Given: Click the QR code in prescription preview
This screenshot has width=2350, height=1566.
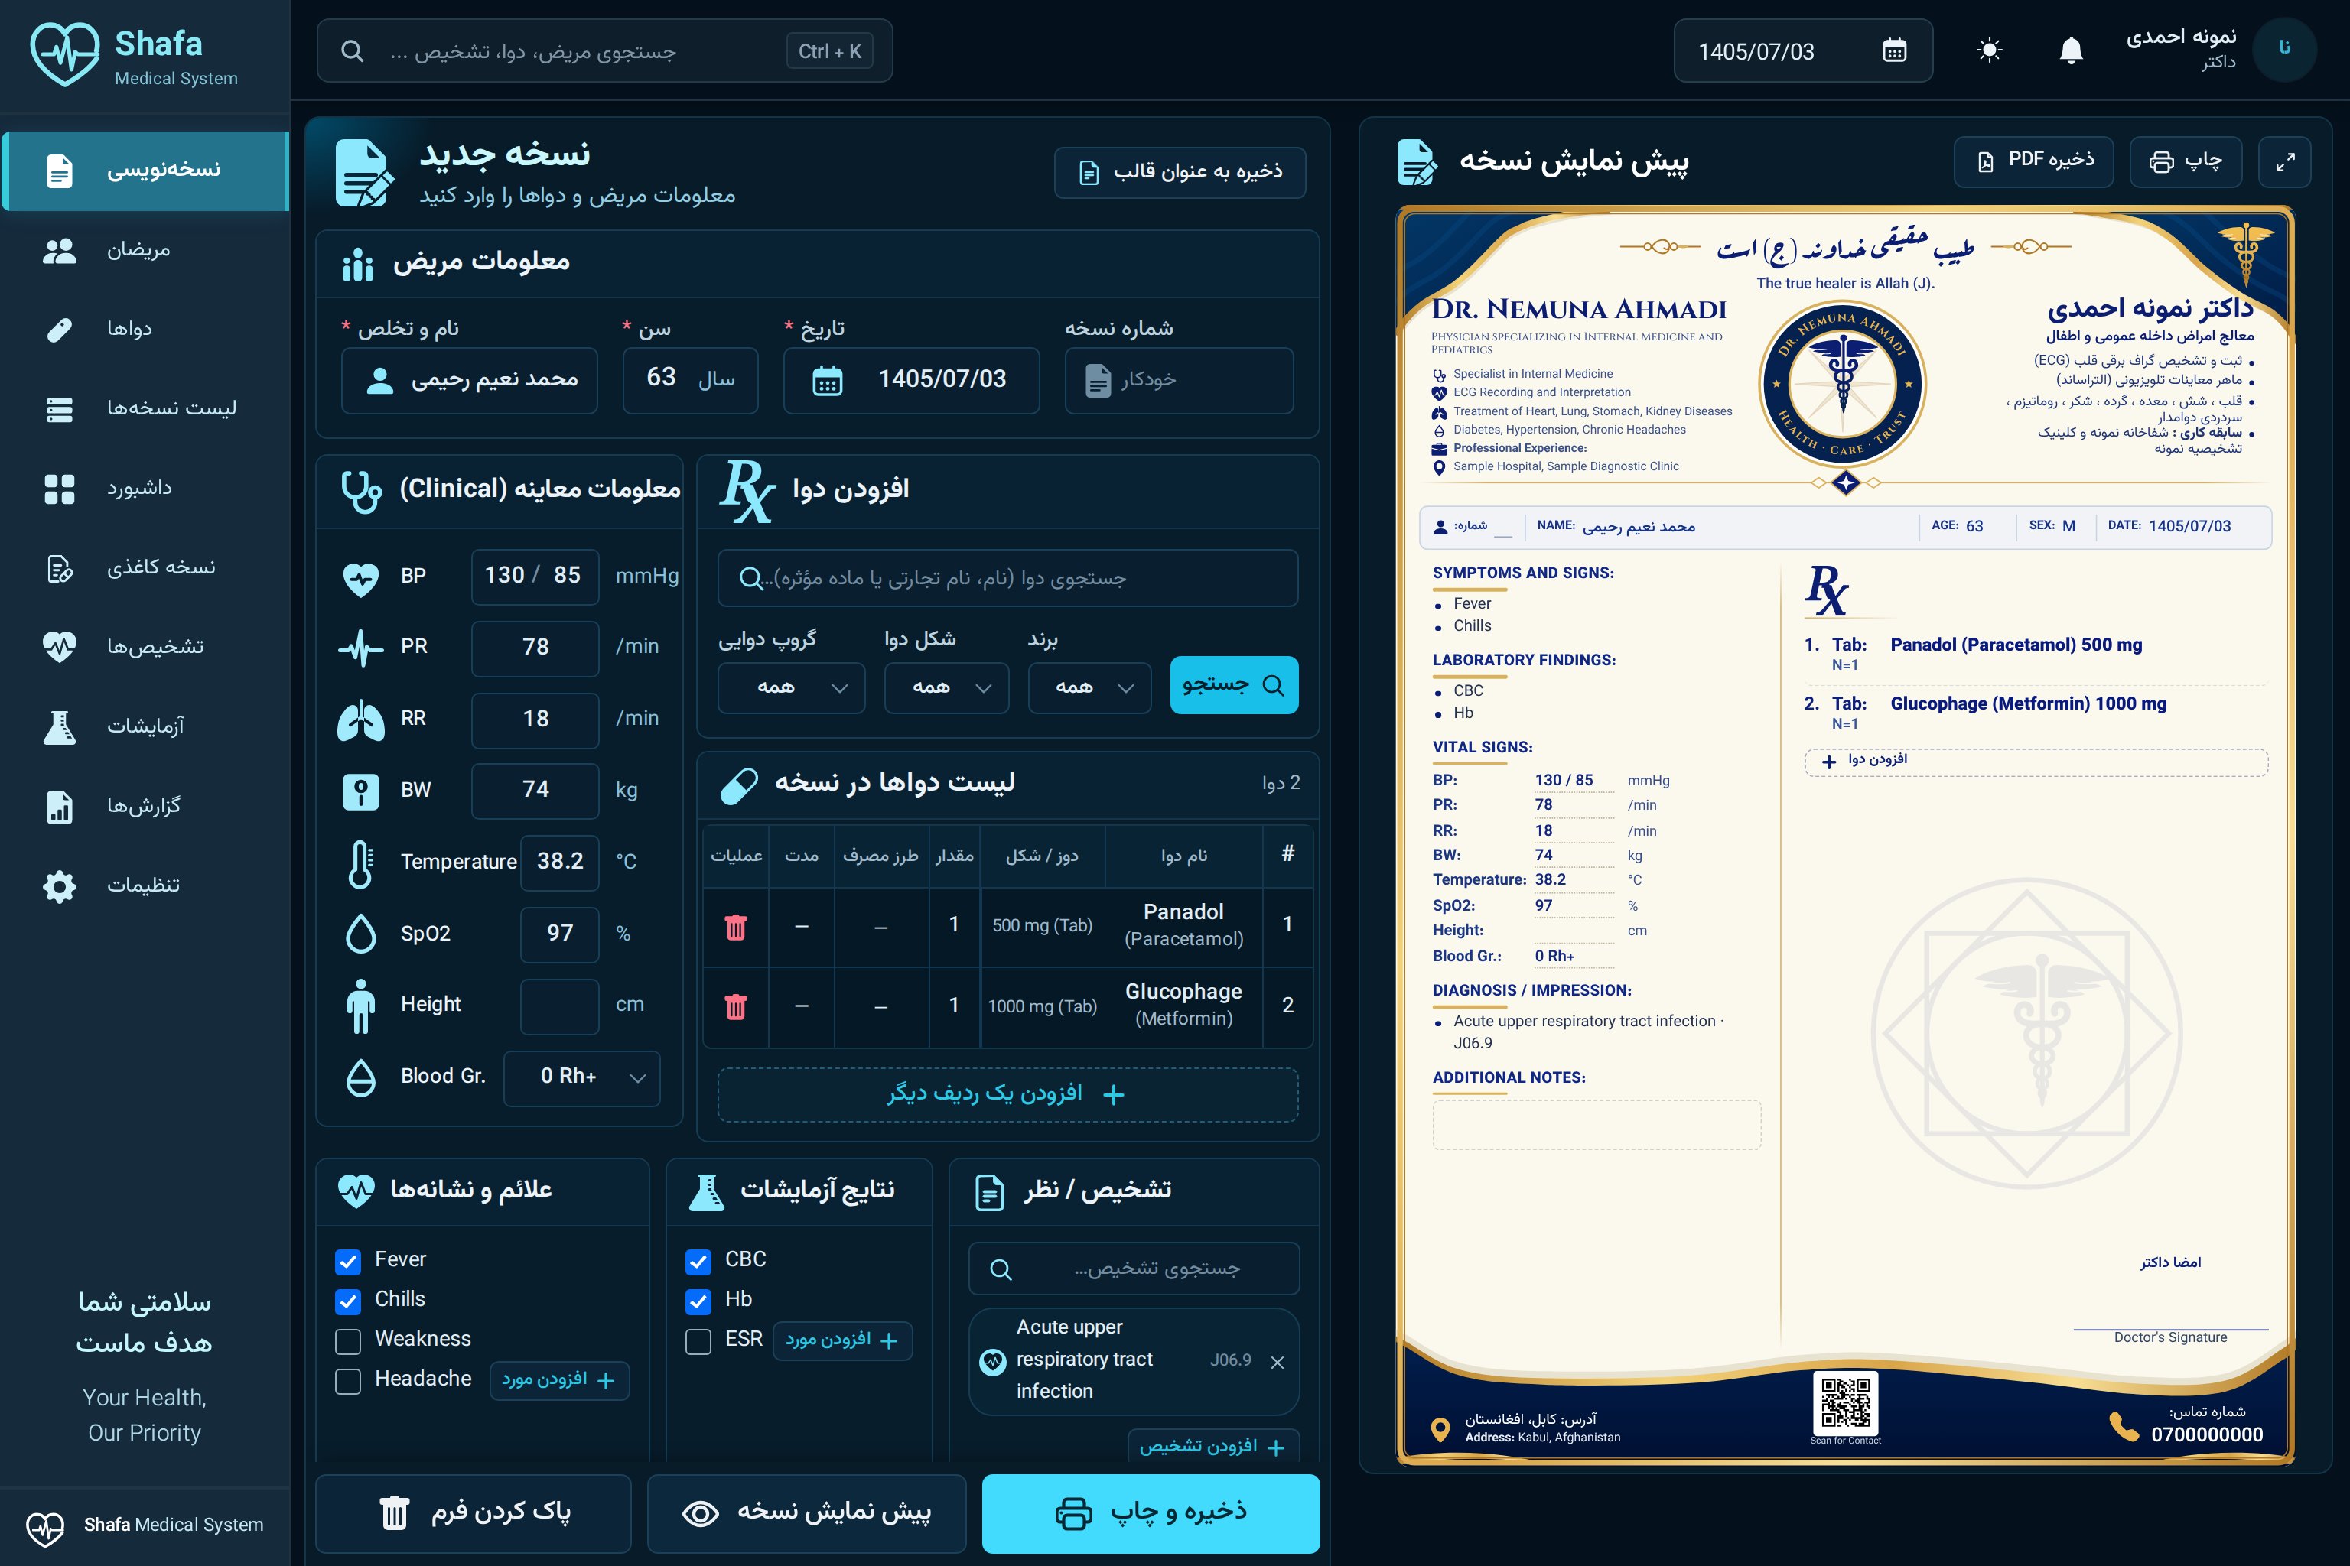Looking at the screenshot, I should tap(1844, 1402).
